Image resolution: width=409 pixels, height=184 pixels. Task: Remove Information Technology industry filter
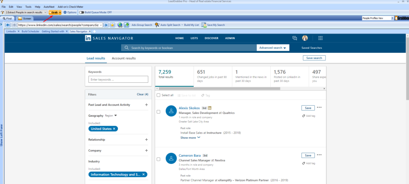[x=143, y=174]
